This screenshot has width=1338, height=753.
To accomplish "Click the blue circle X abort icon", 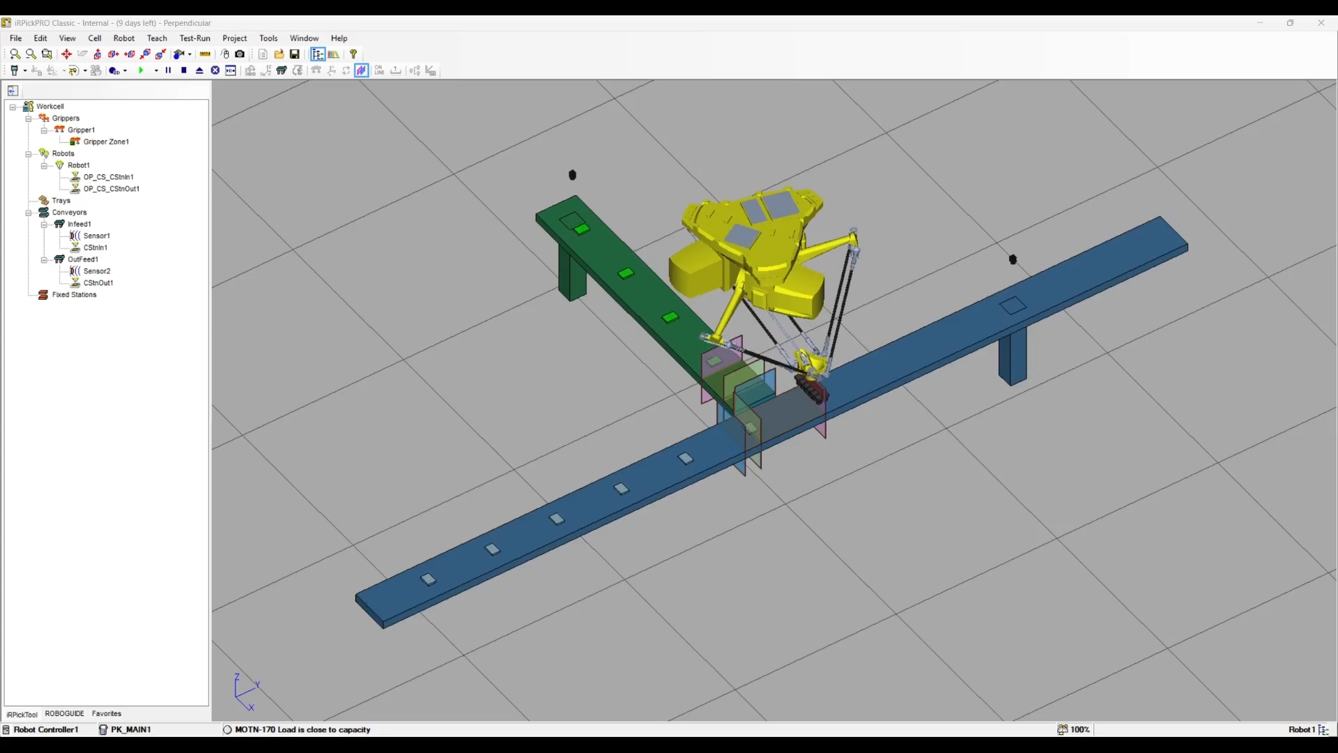I will [x=215, y=70].
